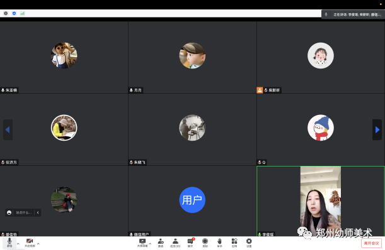Image resolution: width=385 pixels, height=250 pixels.
Task: Expand the video options arrow next to the camera
Action: [x=38, y=244]
